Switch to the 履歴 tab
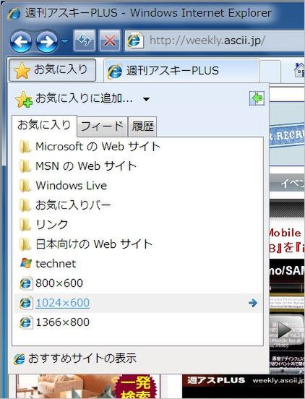 pyautogui.click(x=142, y=126)
